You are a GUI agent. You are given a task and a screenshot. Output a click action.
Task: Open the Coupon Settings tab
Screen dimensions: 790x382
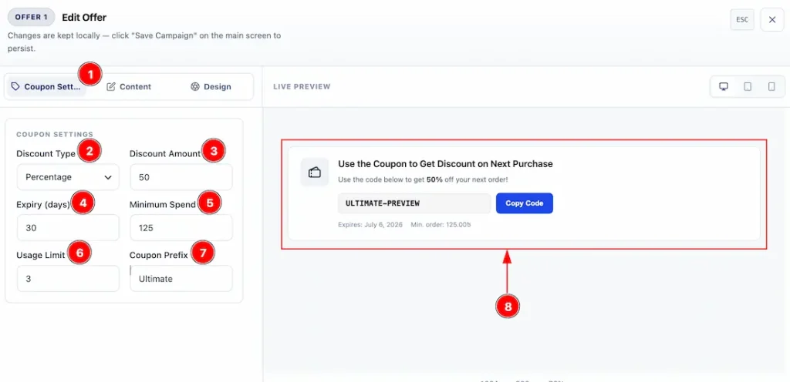tap(46, 86)
